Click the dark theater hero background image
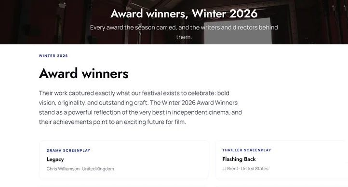Image resolution: width=348 pixels, height=187 pixels. coord(44,22)
